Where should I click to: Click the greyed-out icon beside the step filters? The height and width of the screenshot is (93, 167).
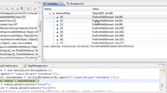35,9
